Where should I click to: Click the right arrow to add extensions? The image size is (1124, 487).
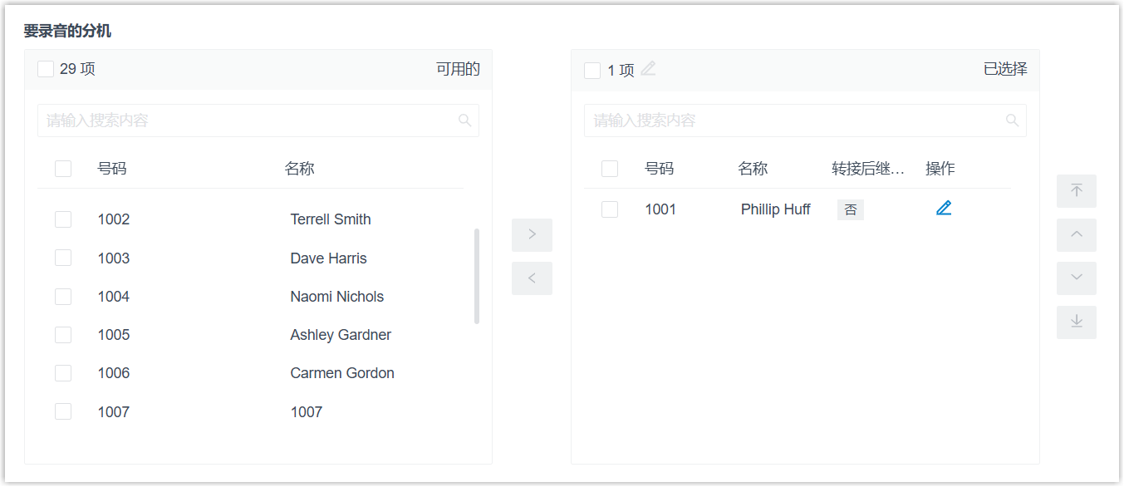coord(532,235)
